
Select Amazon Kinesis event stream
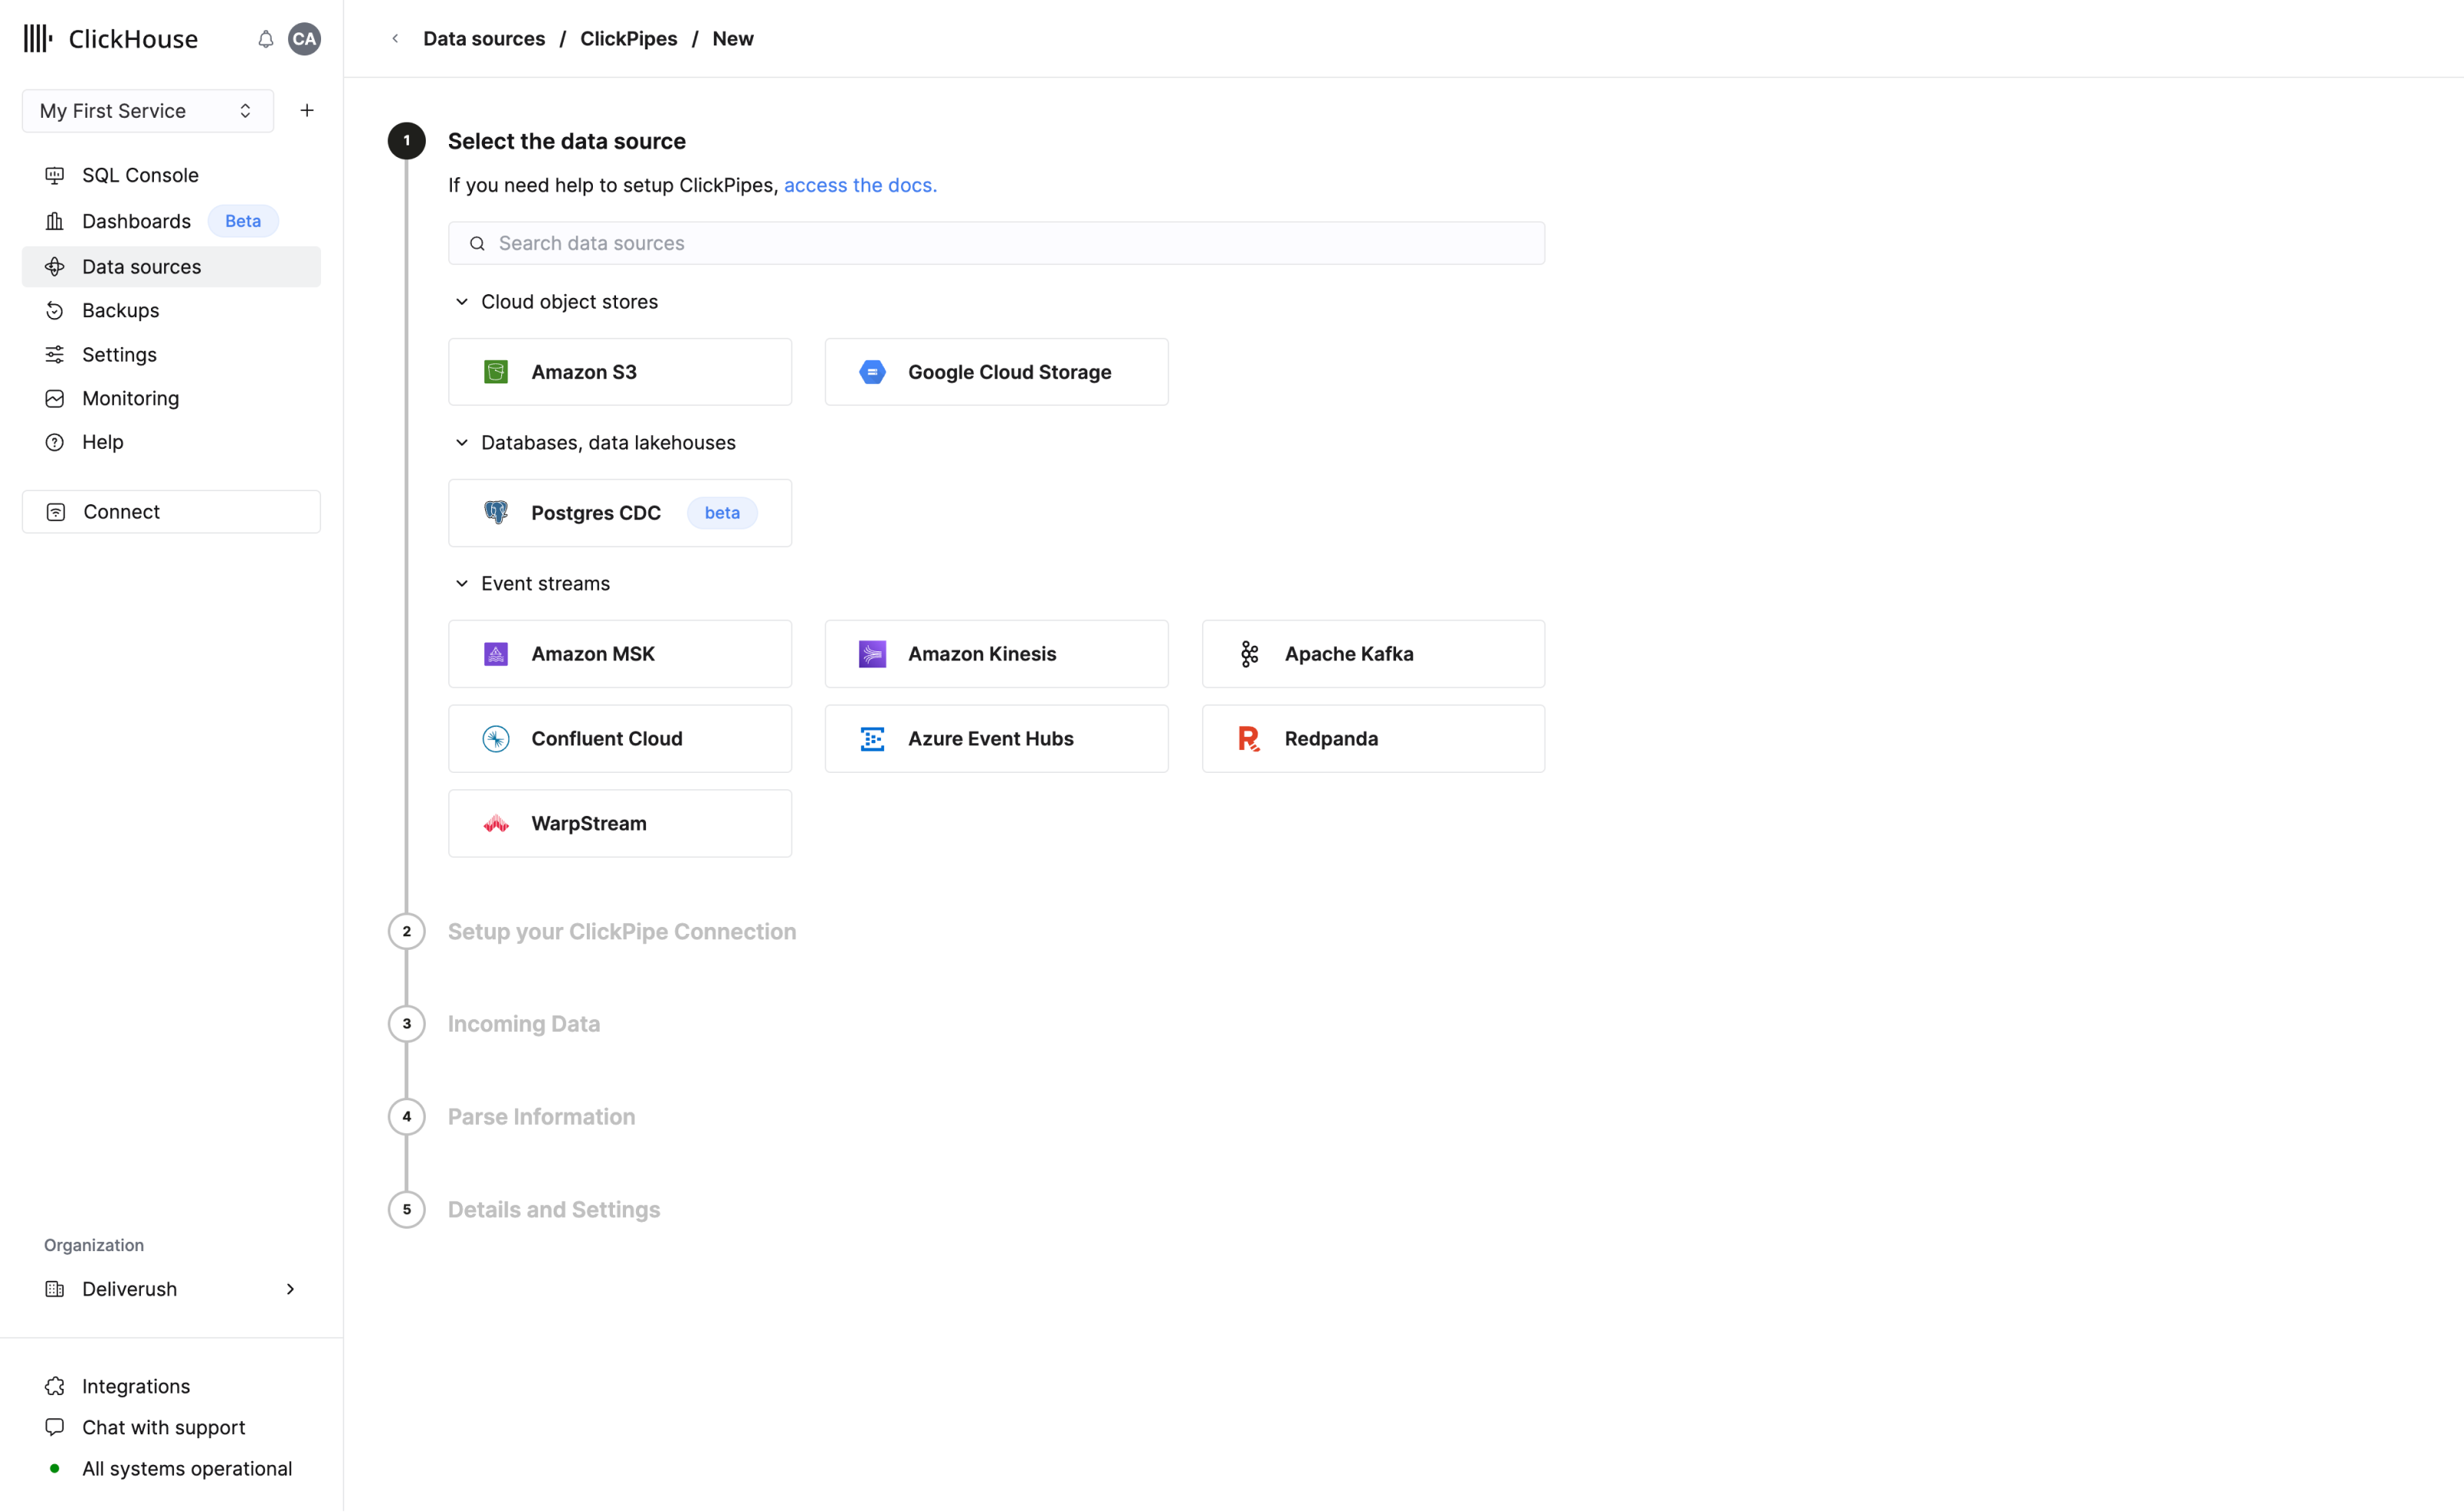click(x=996, y=653)
